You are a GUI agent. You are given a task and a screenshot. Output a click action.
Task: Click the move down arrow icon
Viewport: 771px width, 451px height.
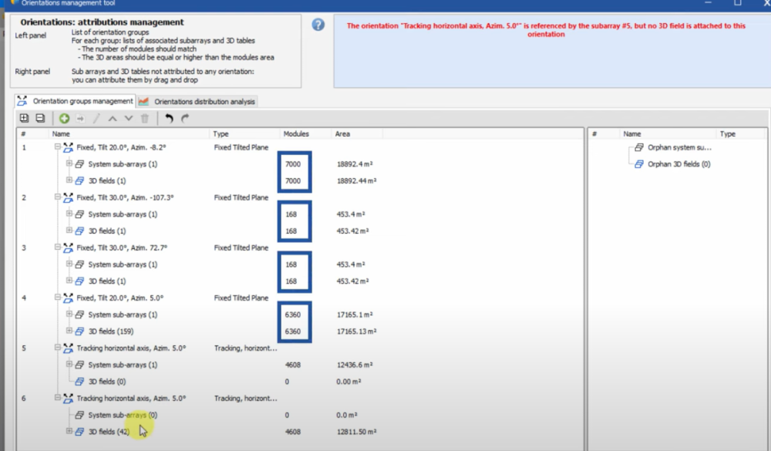tap(128, 118)
